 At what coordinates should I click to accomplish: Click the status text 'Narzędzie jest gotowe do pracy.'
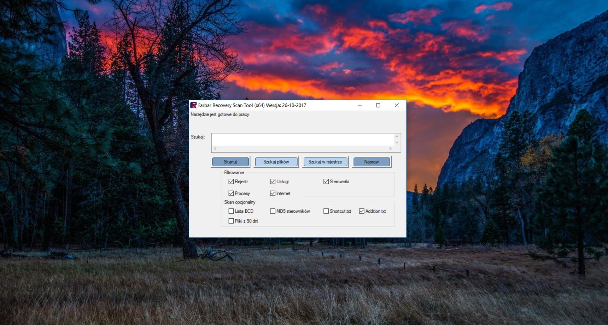click(x=220, y=114)
